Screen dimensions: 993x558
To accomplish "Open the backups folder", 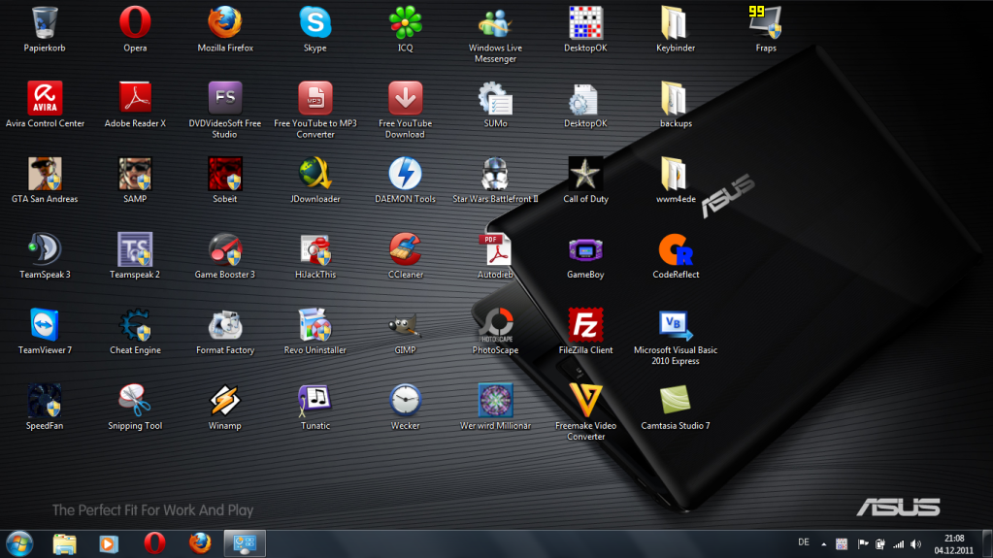I will point(676,105).
